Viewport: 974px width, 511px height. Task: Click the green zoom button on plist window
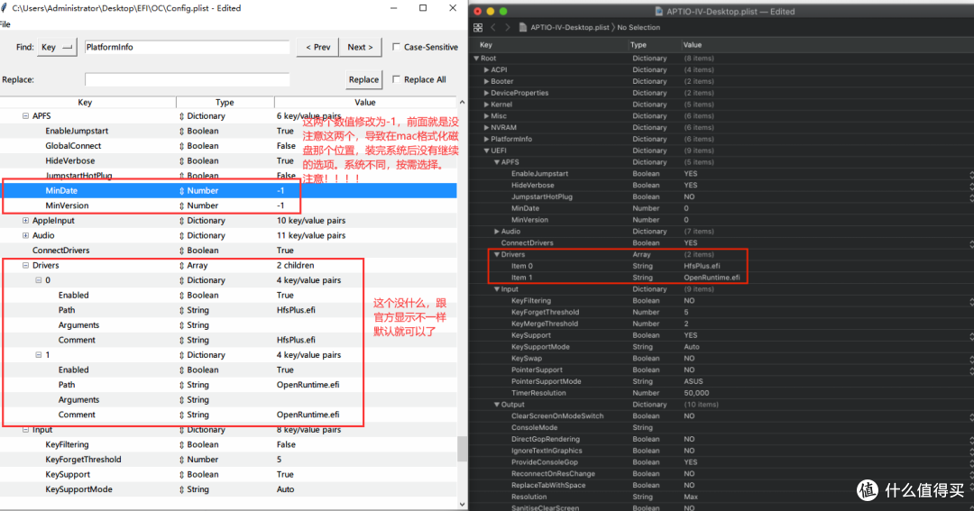503,11
